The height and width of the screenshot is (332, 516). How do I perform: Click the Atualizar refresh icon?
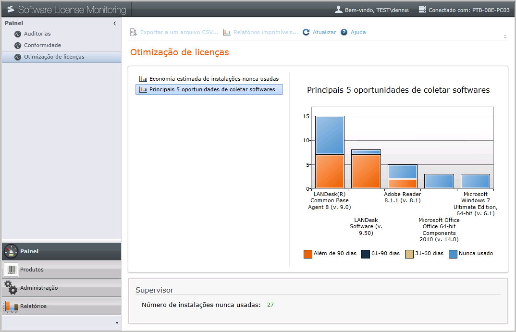[x=306, y=32]
